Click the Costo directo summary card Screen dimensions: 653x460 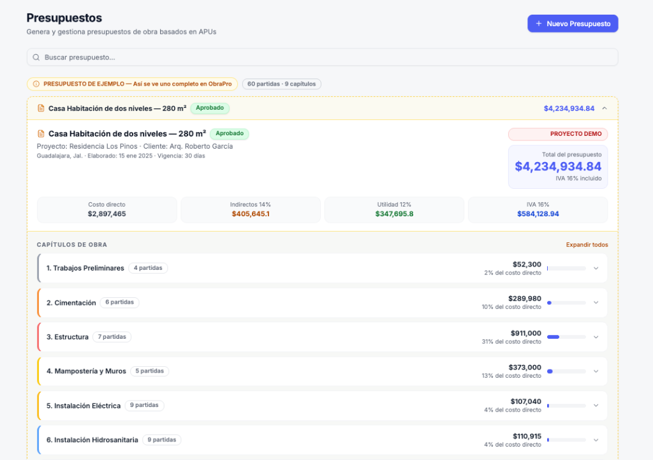click(107, 209)
